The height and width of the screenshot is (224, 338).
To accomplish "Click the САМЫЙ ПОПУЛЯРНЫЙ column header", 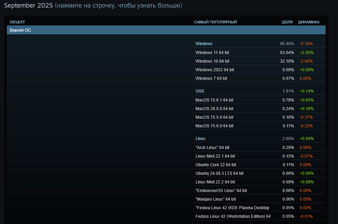I will (215, 22).
